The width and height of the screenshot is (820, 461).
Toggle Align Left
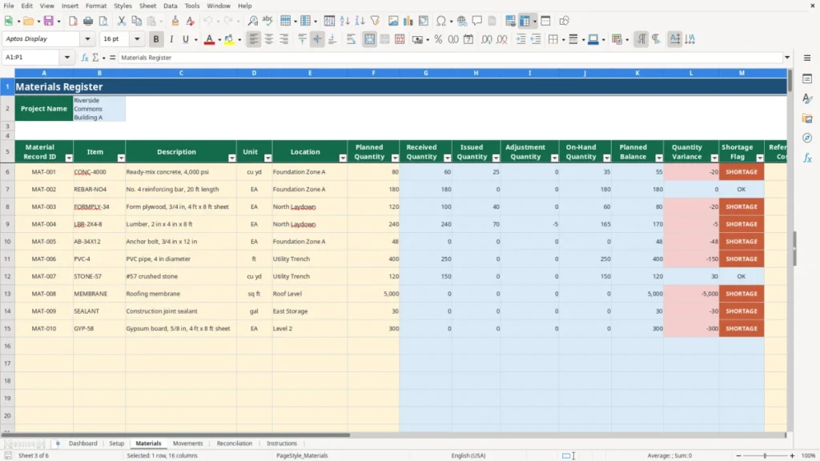pyautogui.click(x=254, y=39)
